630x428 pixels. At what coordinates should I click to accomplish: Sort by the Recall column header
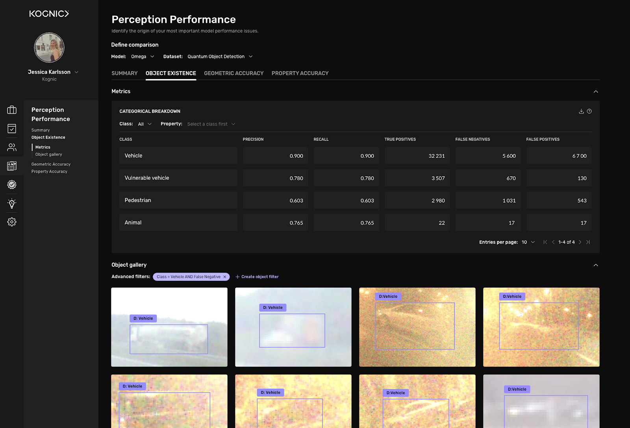[x=321, y=139]
